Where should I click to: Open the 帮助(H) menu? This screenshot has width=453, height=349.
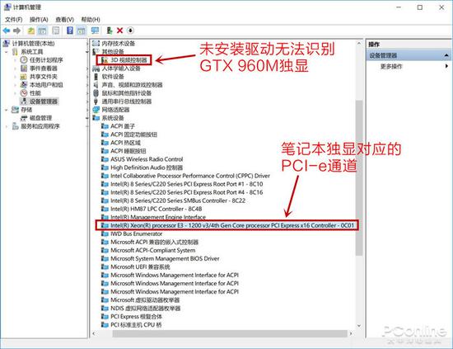pos(91,20)
